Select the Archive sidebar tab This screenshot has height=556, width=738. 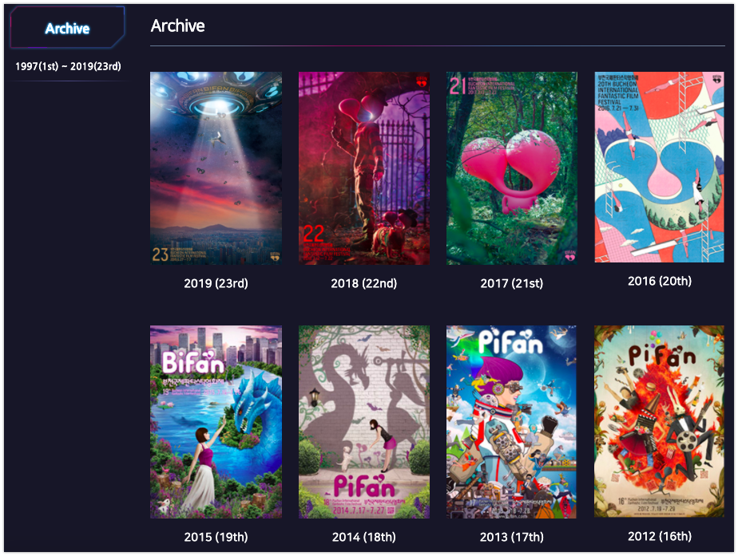pyautogui.click(x=67, y=27)
